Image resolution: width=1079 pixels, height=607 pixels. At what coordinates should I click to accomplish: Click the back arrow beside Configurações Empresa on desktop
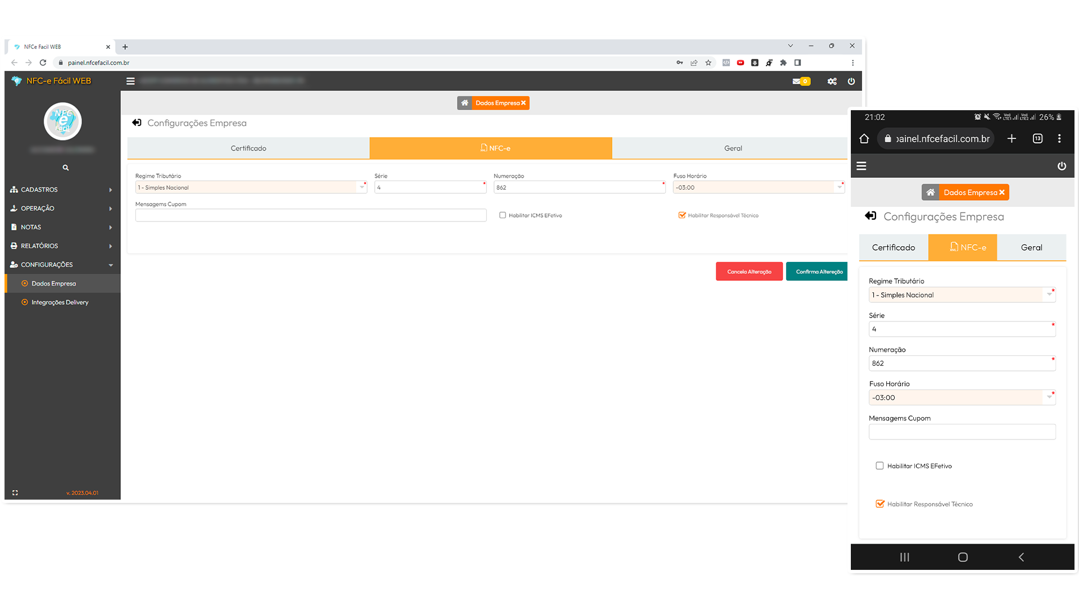click(137, 123)
